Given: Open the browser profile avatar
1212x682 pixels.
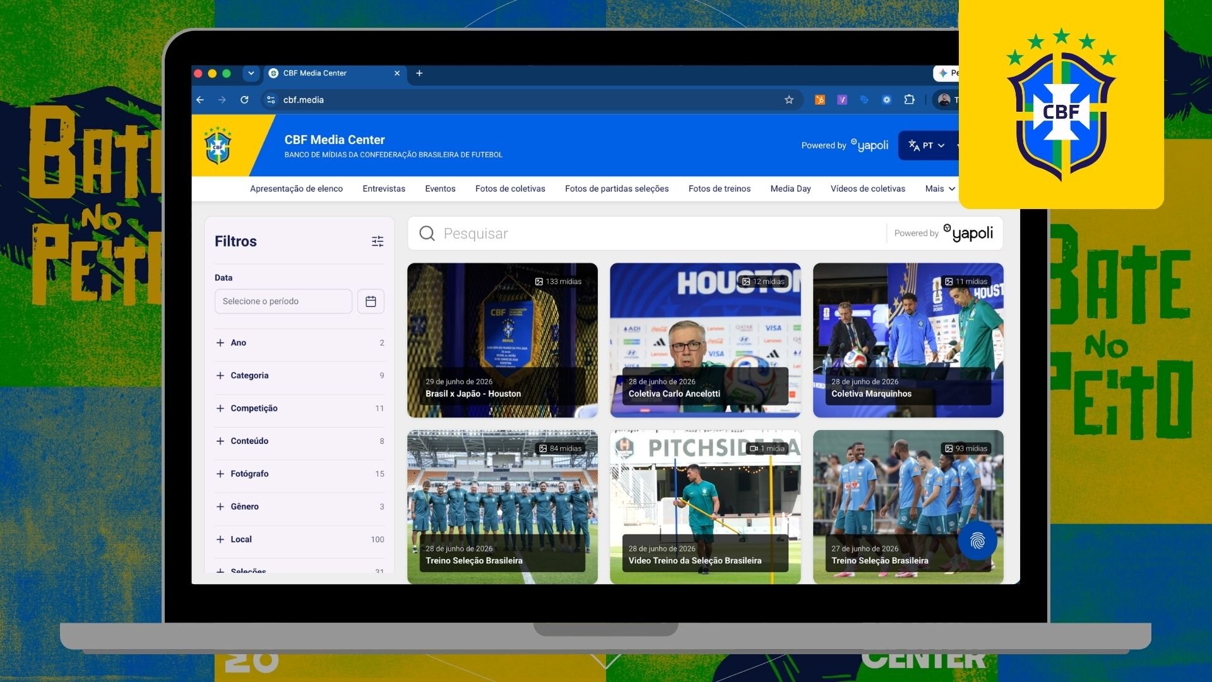Looking at the screenshot, I should pos(944,100).
